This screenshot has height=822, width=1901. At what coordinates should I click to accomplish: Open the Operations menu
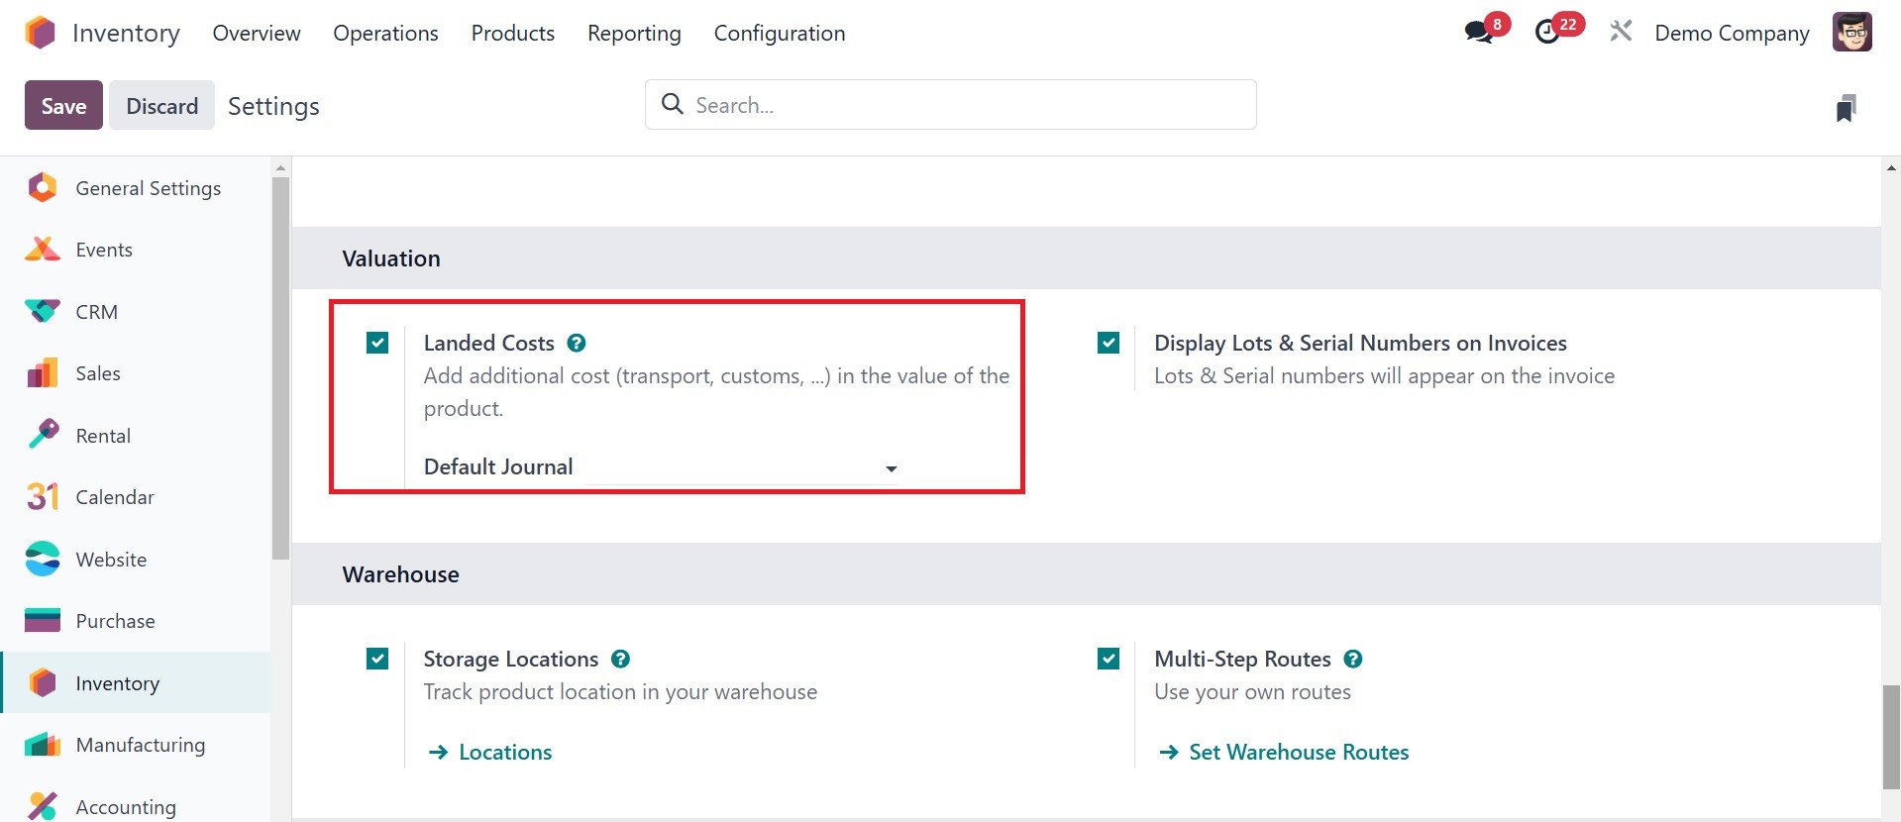tap(385, 33)
